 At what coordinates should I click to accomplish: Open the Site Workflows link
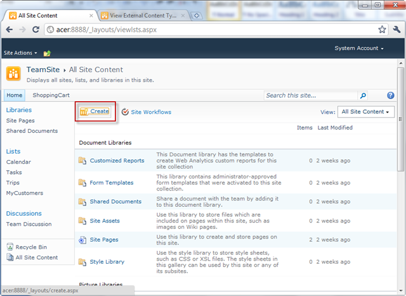tap(151, 112)
